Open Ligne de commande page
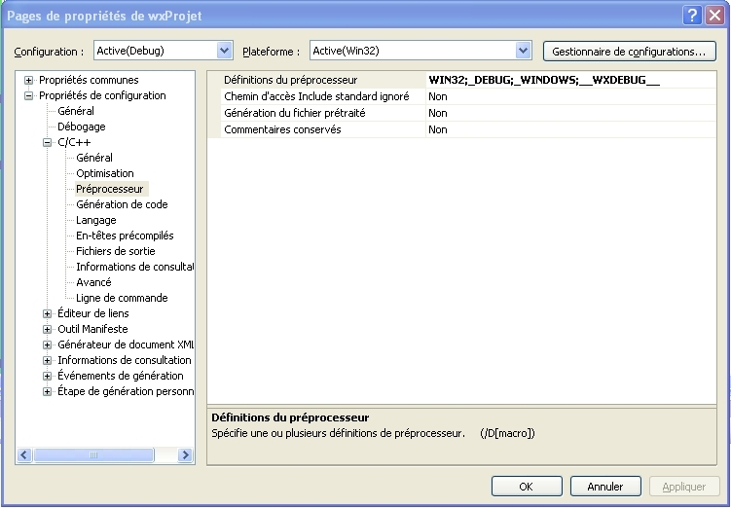Viewport: 731px width, 508px height. pos(122,298)
